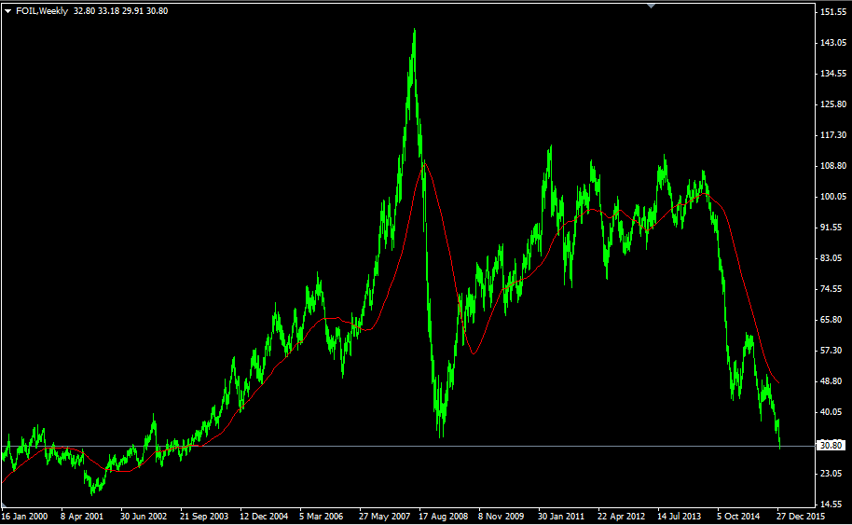Click the 5 Oct 2014 date label
The height and width of the screenshot is (525, 852).
click(x=738, y=517)
